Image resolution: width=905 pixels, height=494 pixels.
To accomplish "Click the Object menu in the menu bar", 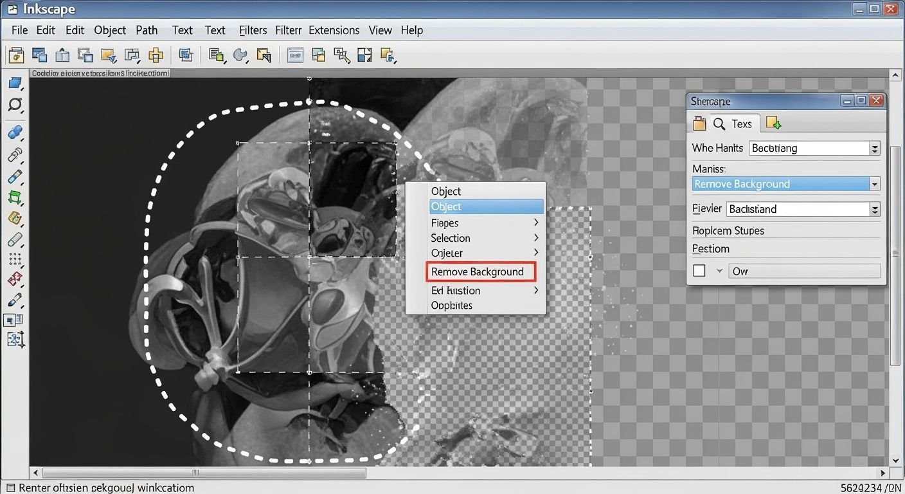I will click(110, 30).
